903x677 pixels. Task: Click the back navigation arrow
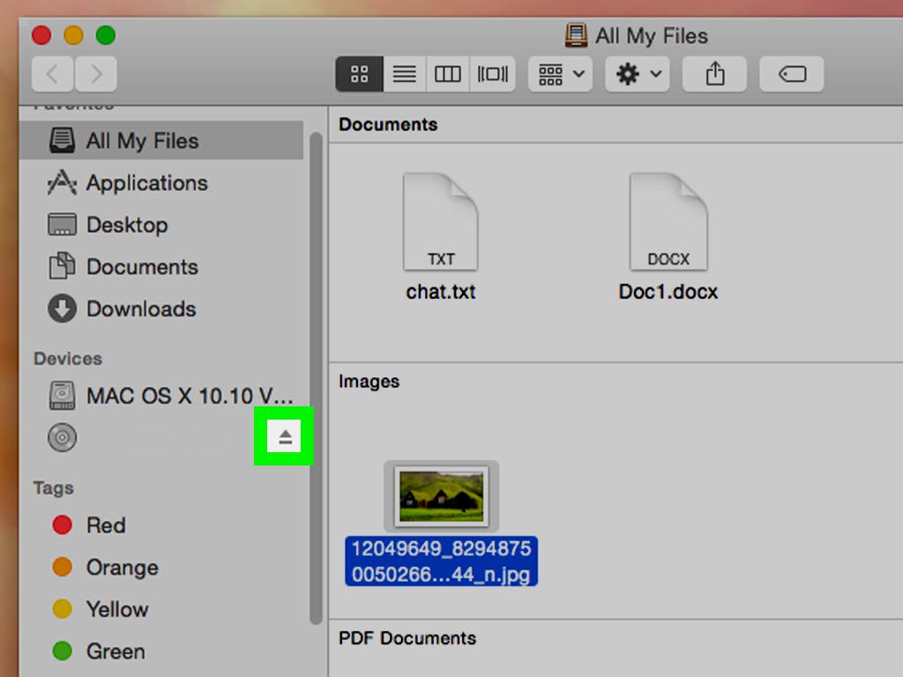(52, 74)
